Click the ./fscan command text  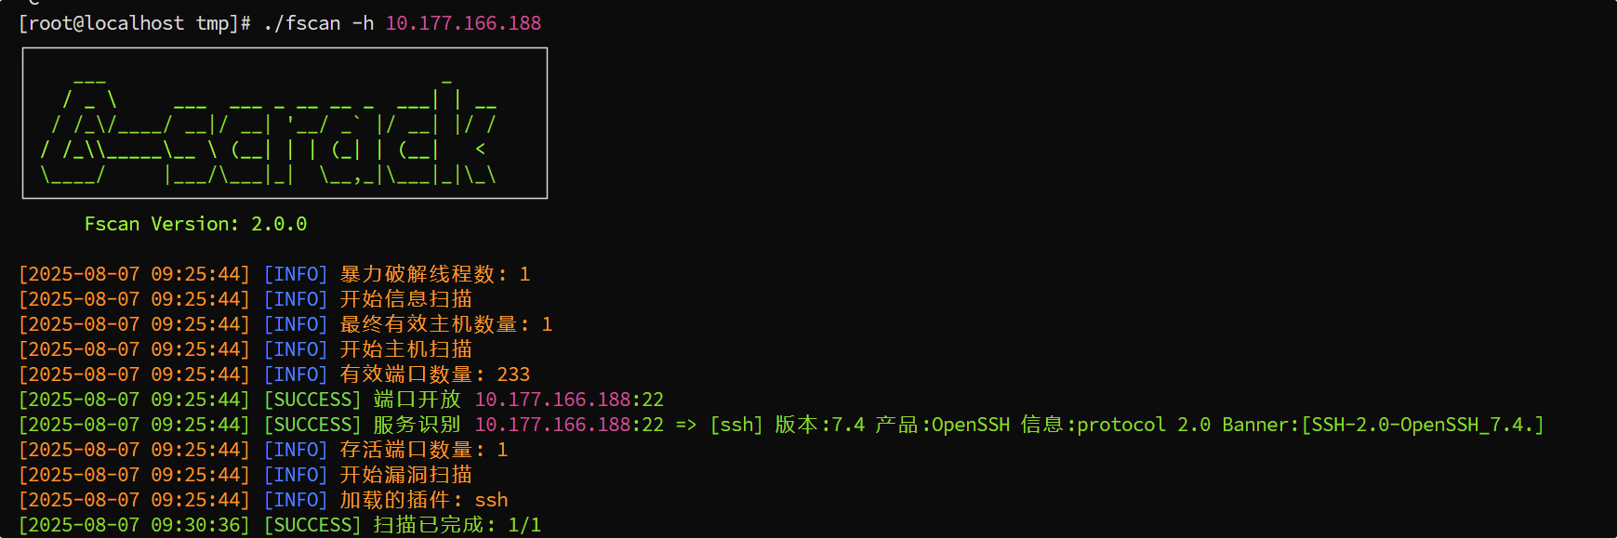(302, 23)
